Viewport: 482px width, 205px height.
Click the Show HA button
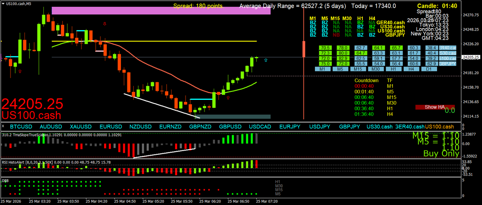435,107
